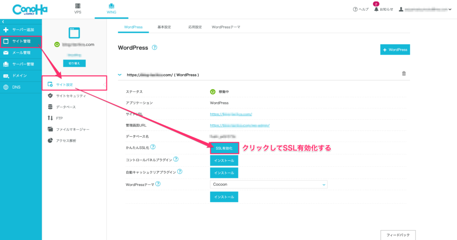Open メール管理 in the sidebar
Screen dimensions: 457x240
pyautogui.click(x=21, y=53)
